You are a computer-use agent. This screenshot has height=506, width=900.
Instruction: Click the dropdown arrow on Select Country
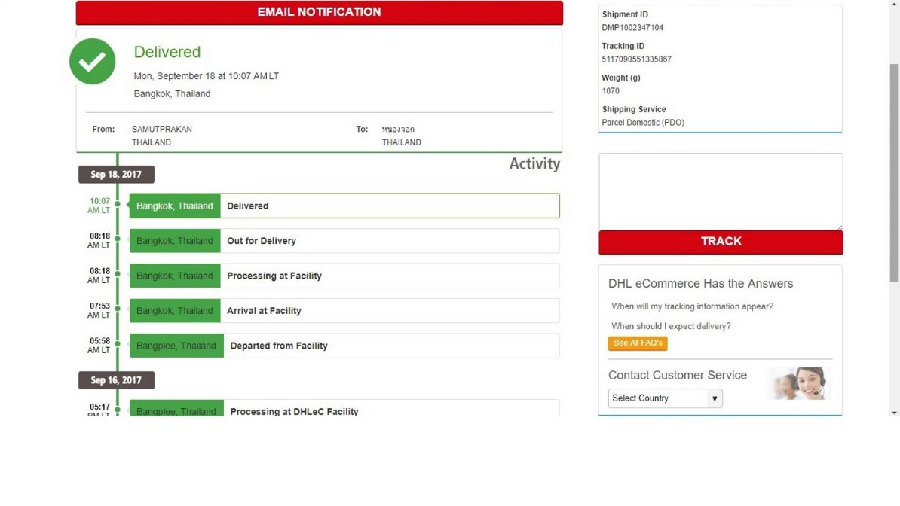pyautogui.click(x=715, y=398)
